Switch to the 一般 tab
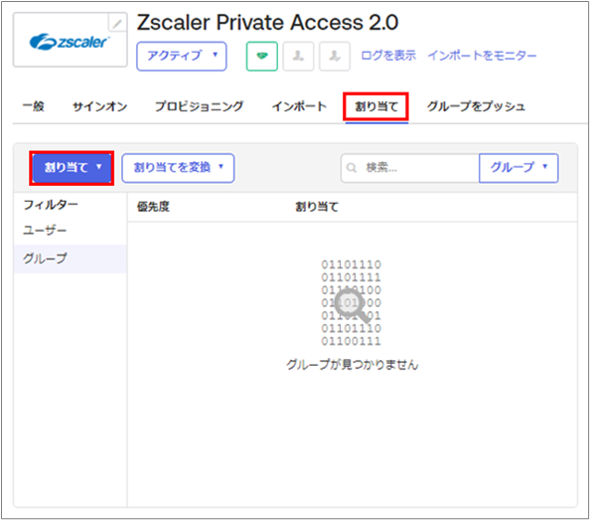 point(34,106)
